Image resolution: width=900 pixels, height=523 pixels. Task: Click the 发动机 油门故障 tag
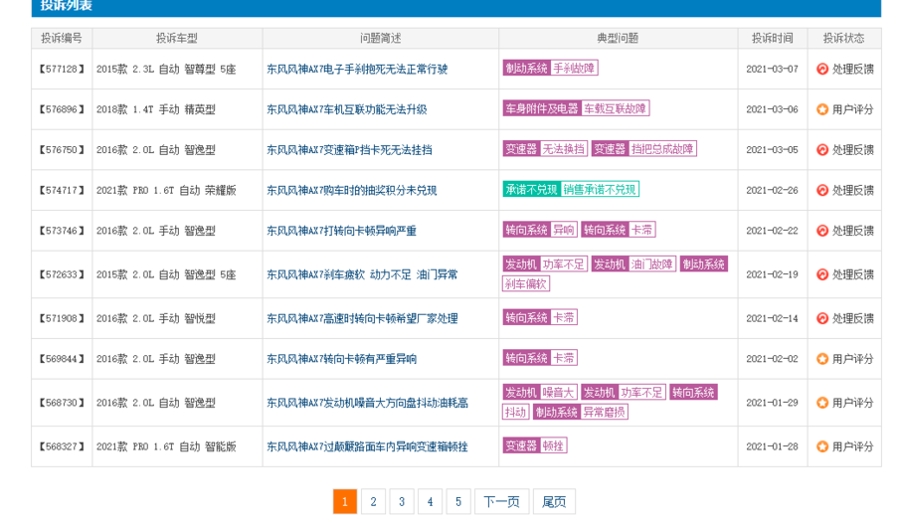click(x=633, y=264)
